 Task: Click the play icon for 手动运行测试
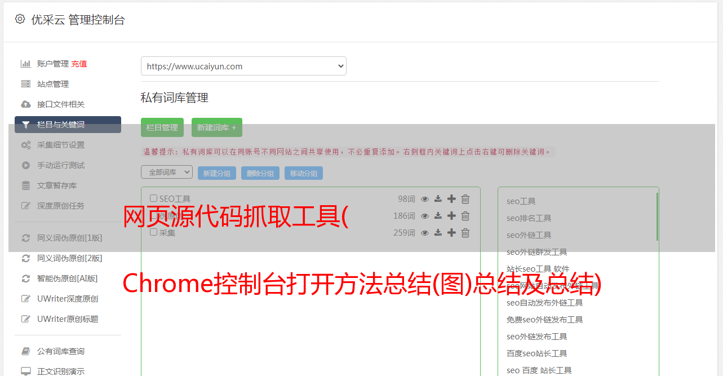(26, 165)
